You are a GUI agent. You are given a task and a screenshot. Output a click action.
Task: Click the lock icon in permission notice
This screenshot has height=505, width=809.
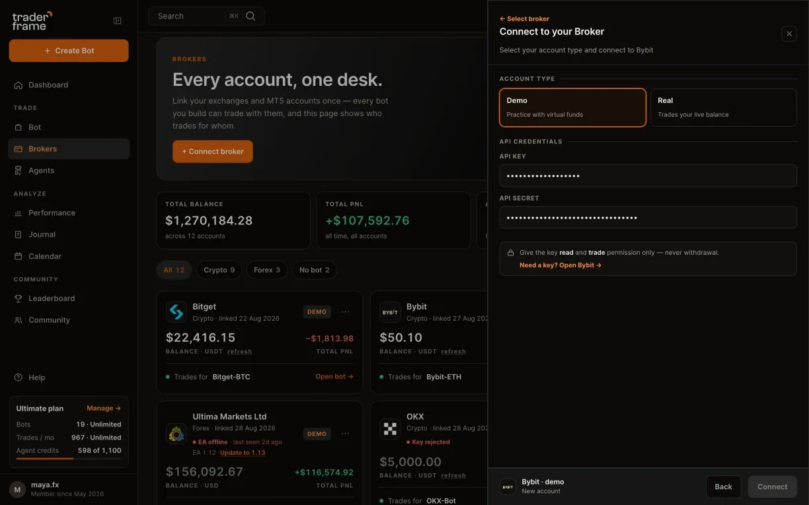pos(511,253)
